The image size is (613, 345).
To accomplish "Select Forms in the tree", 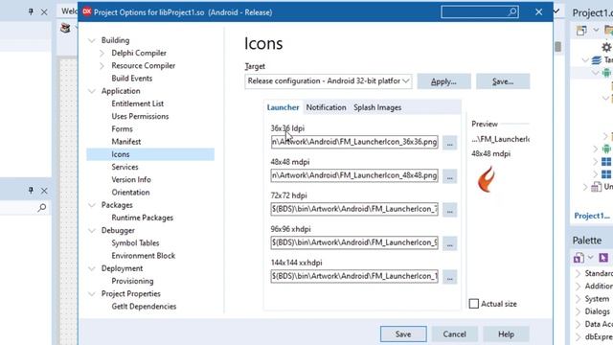I will tap(122, 129).
